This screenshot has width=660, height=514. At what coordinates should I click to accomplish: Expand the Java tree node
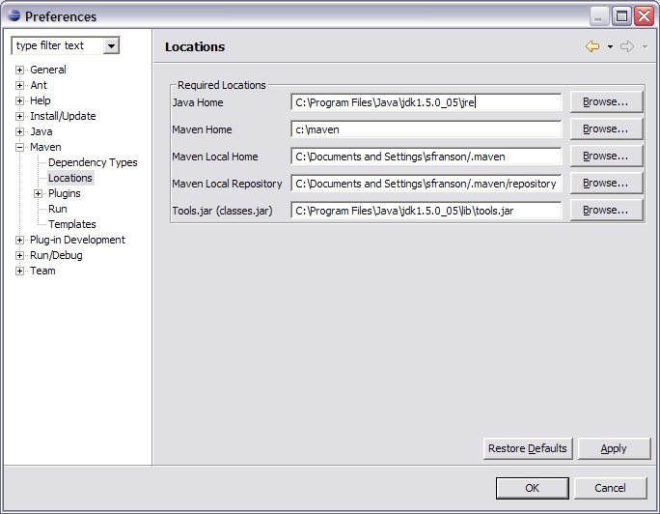click(x=19, y=131)
